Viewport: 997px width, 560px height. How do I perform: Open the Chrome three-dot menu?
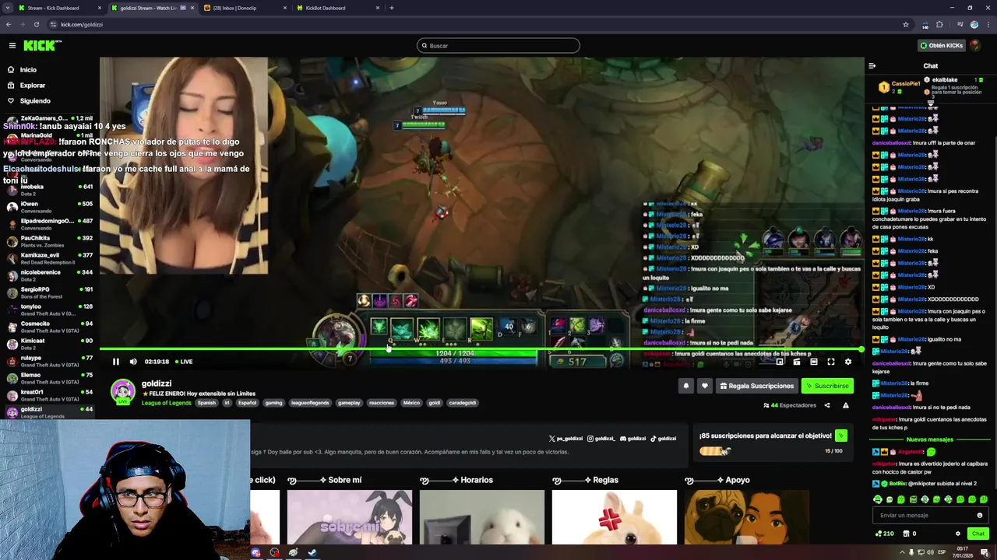pos(987,24)
